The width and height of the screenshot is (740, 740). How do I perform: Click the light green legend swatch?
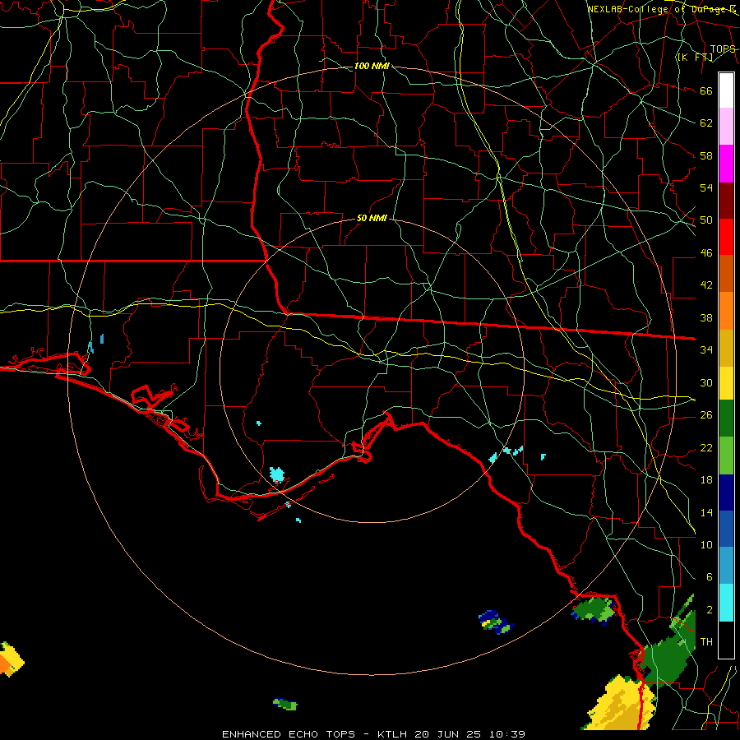(x=726, y=455)
